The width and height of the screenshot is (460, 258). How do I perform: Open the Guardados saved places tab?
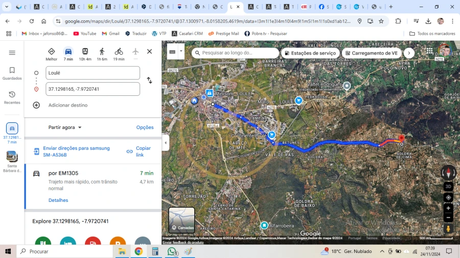coord(12,73)
